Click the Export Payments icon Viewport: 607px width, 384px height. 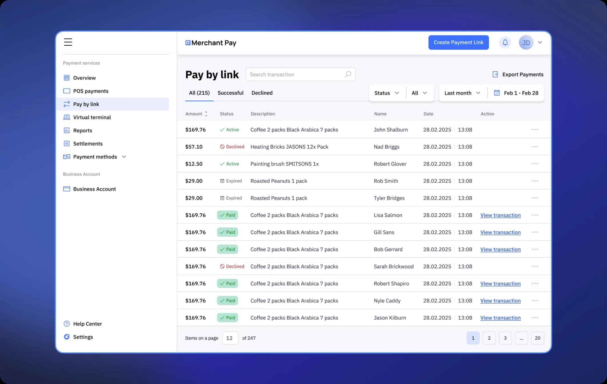click(495, 74)
